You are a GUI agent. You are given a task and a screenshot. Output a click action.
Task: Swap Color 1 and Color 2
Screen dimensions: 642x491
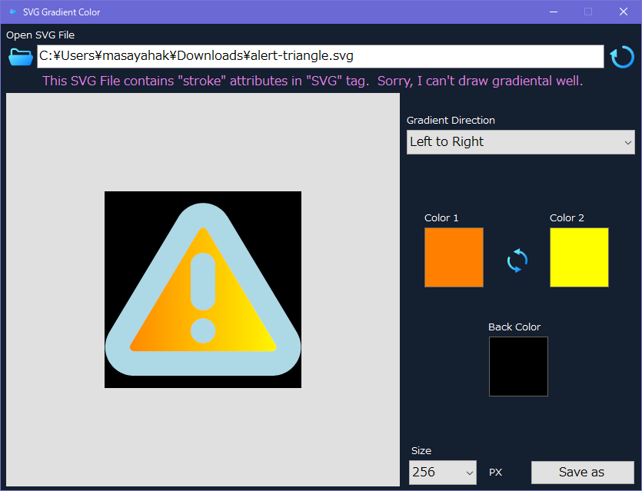pos(517,260)
